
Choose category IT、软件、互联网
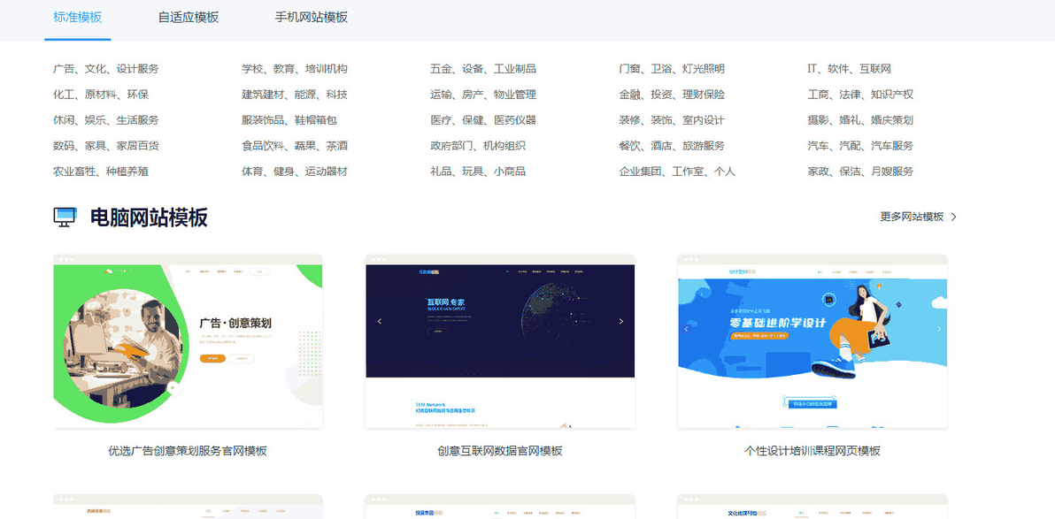(849, 69)
